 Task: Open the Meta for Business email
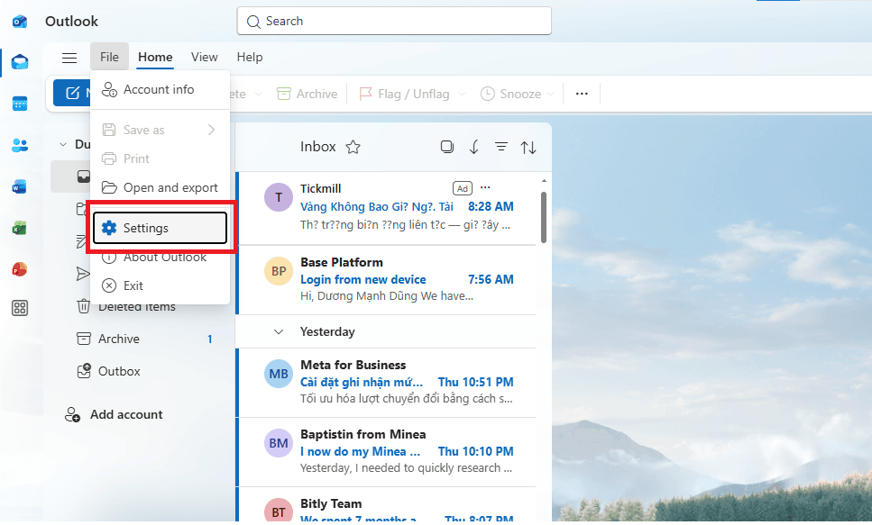click(x=387, y=383)
